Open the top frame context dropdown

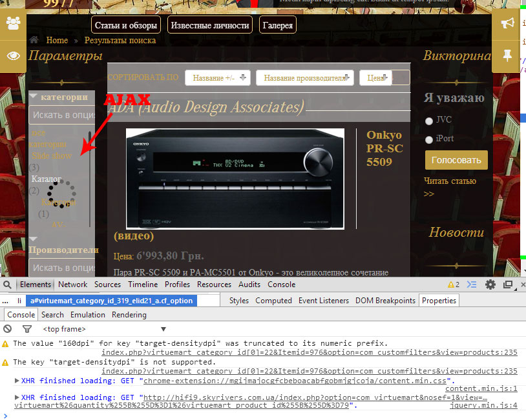[x=105, y=329]
